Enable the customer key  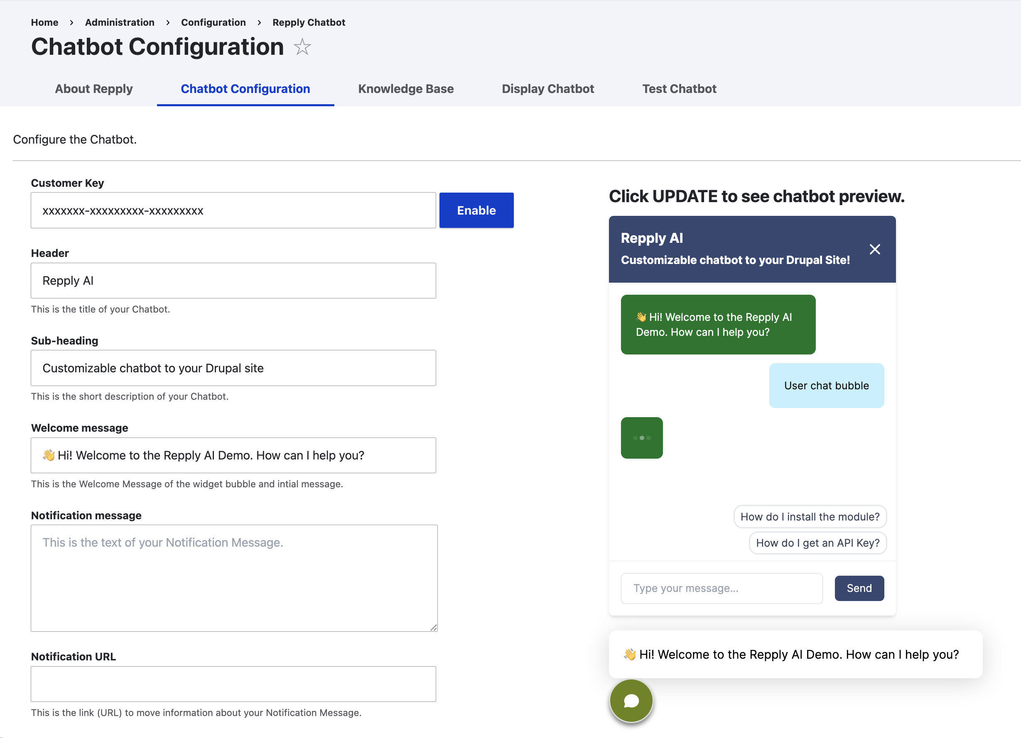pos(476,210)
